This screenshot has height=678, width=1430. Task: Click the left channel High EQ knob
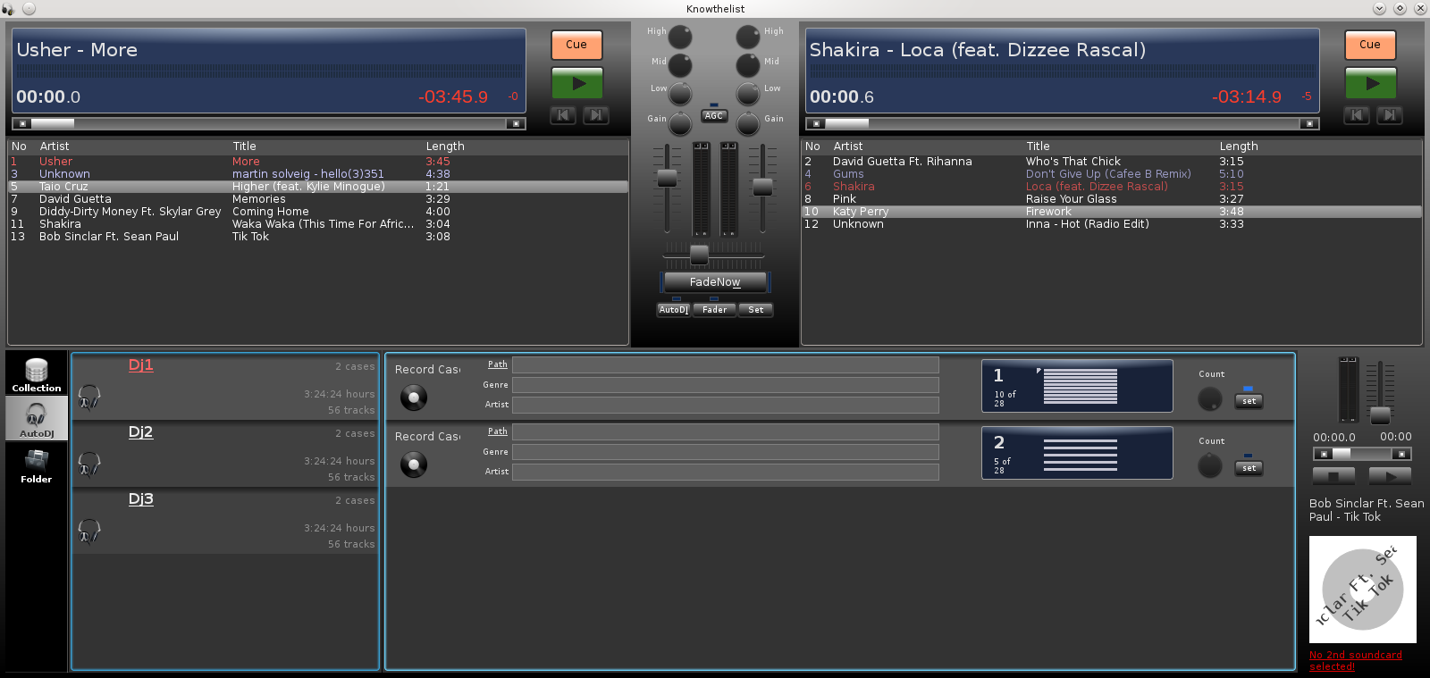(680, 37)
